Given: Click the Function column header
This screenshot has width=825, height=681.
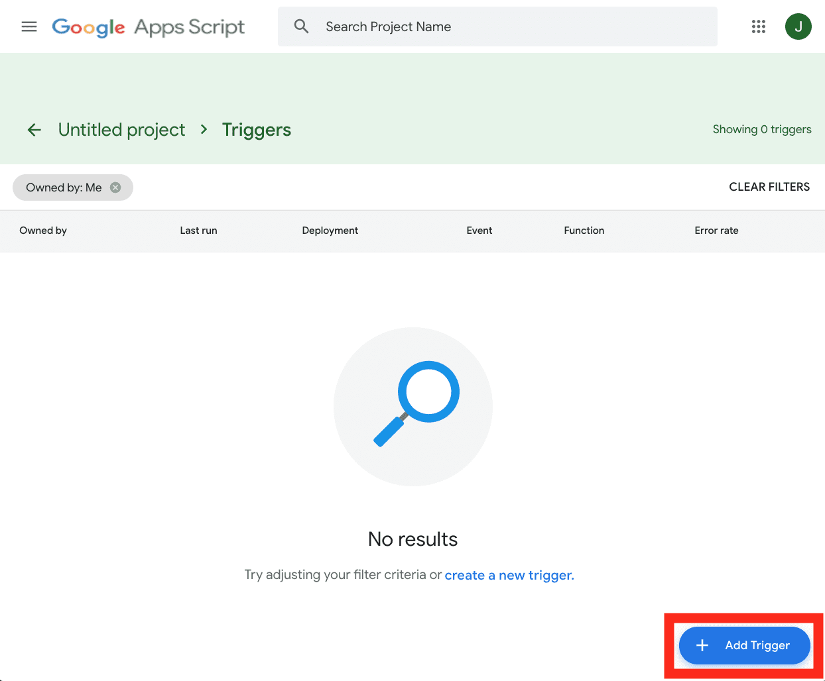Looking at the screenshot, I should 584,231.
